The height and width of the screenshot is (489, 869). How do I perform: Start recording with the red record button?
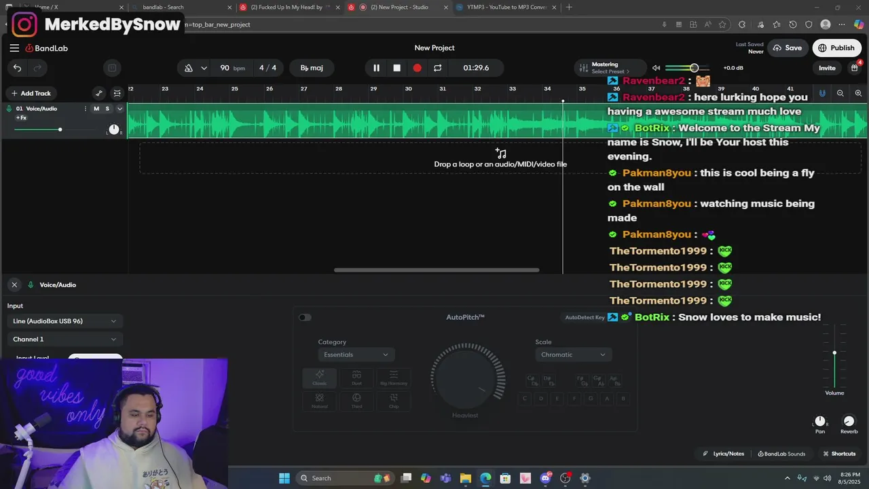[x=417, y=68]
